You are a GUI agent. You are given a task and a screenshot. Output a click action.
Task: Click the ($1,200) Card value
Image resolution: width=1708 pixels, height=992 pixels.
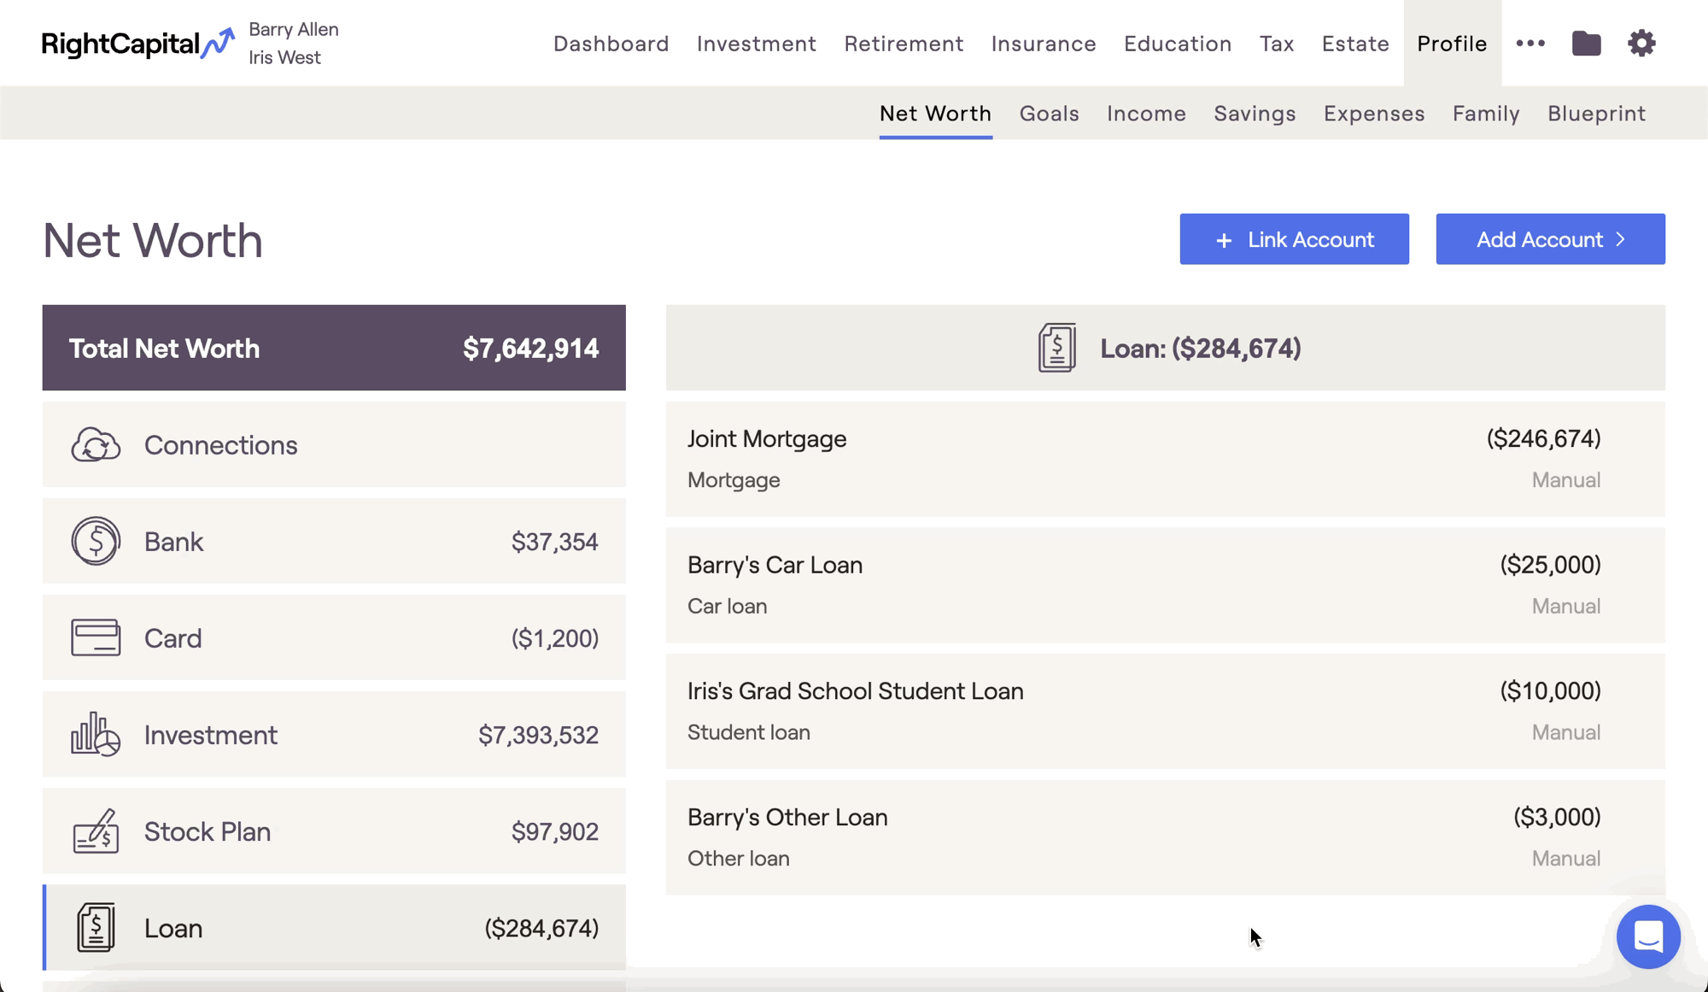tap(554, 638)
